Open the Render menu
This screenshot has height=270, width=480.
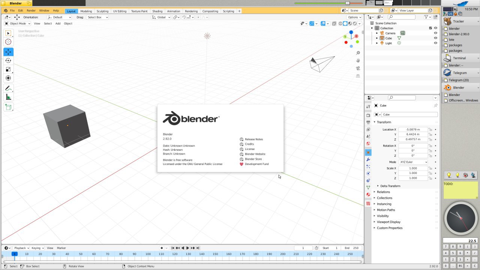point(31,11)
